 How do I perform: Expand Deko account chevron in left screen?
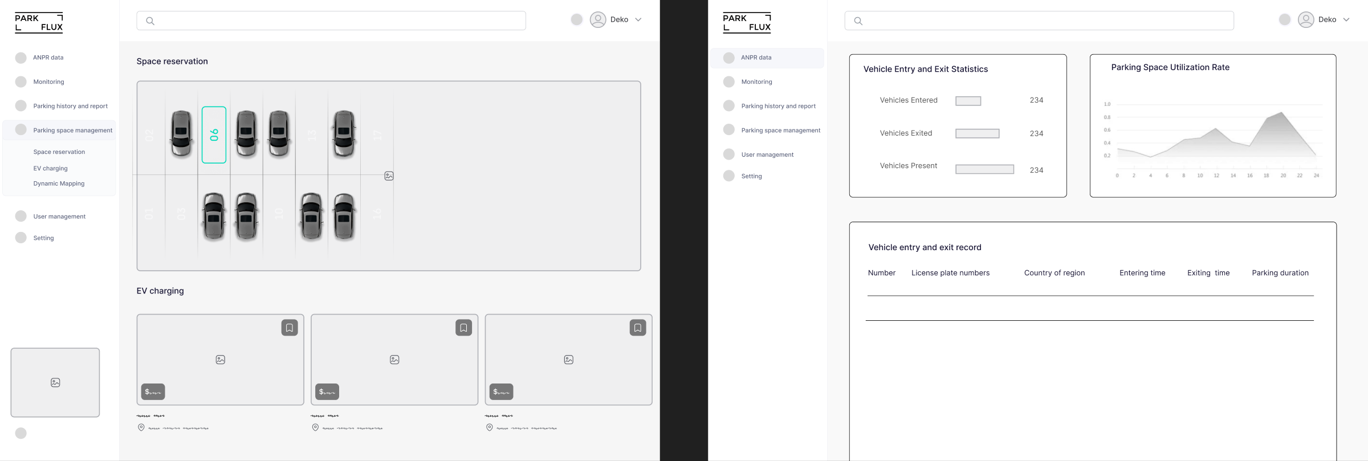click(638, 19)
